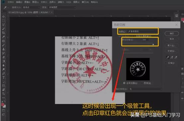
Task: Select the Rectangular Marquee tool
Action: pos(3,21)
